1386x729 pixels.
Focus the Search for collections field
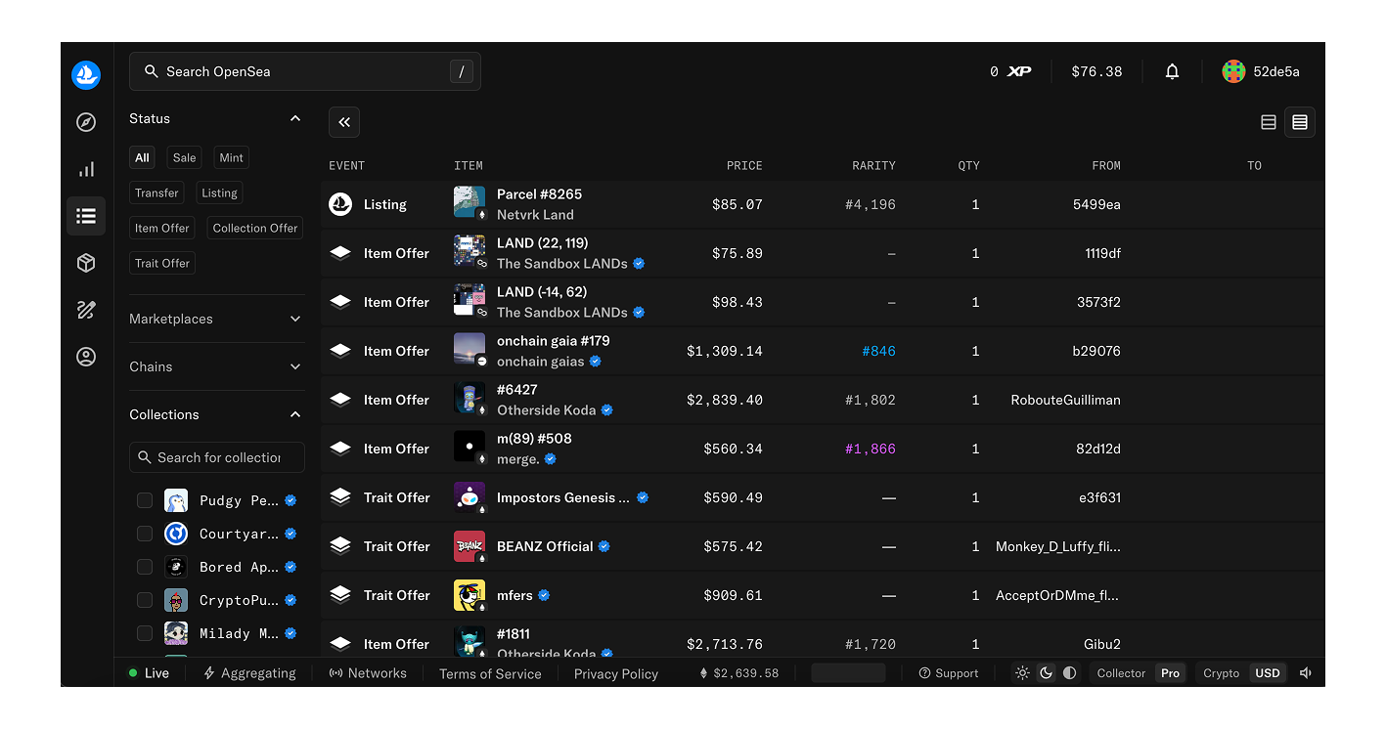[217, 457]
